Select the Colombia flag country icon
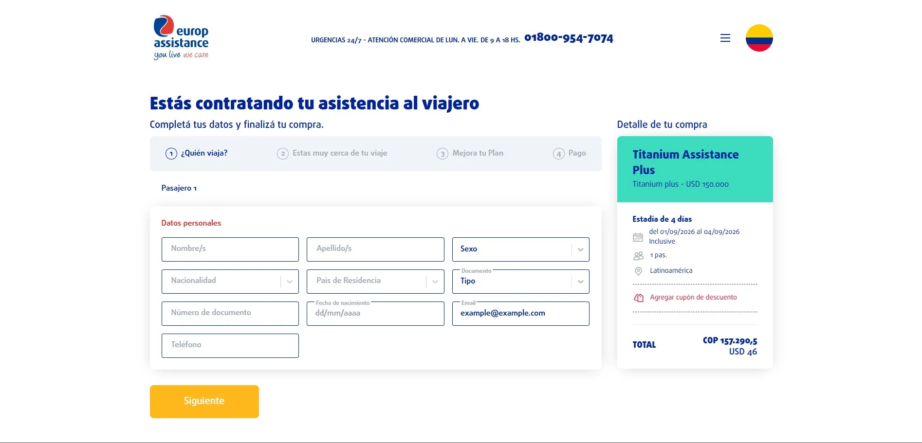Screen dimensions: 922x443 759,38
